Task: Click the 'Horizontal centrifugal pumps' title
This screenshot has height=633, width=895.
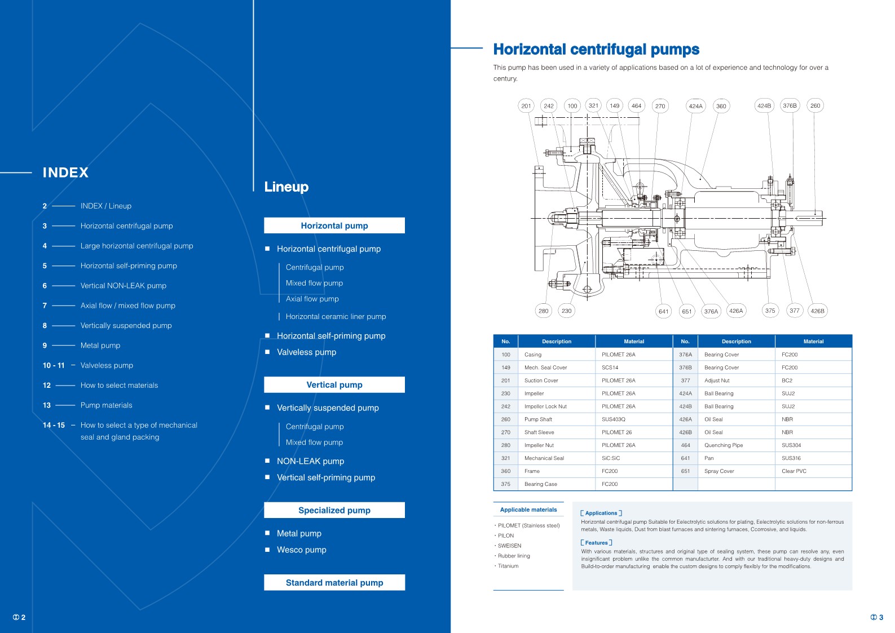Action: click(x=596, y=50)
